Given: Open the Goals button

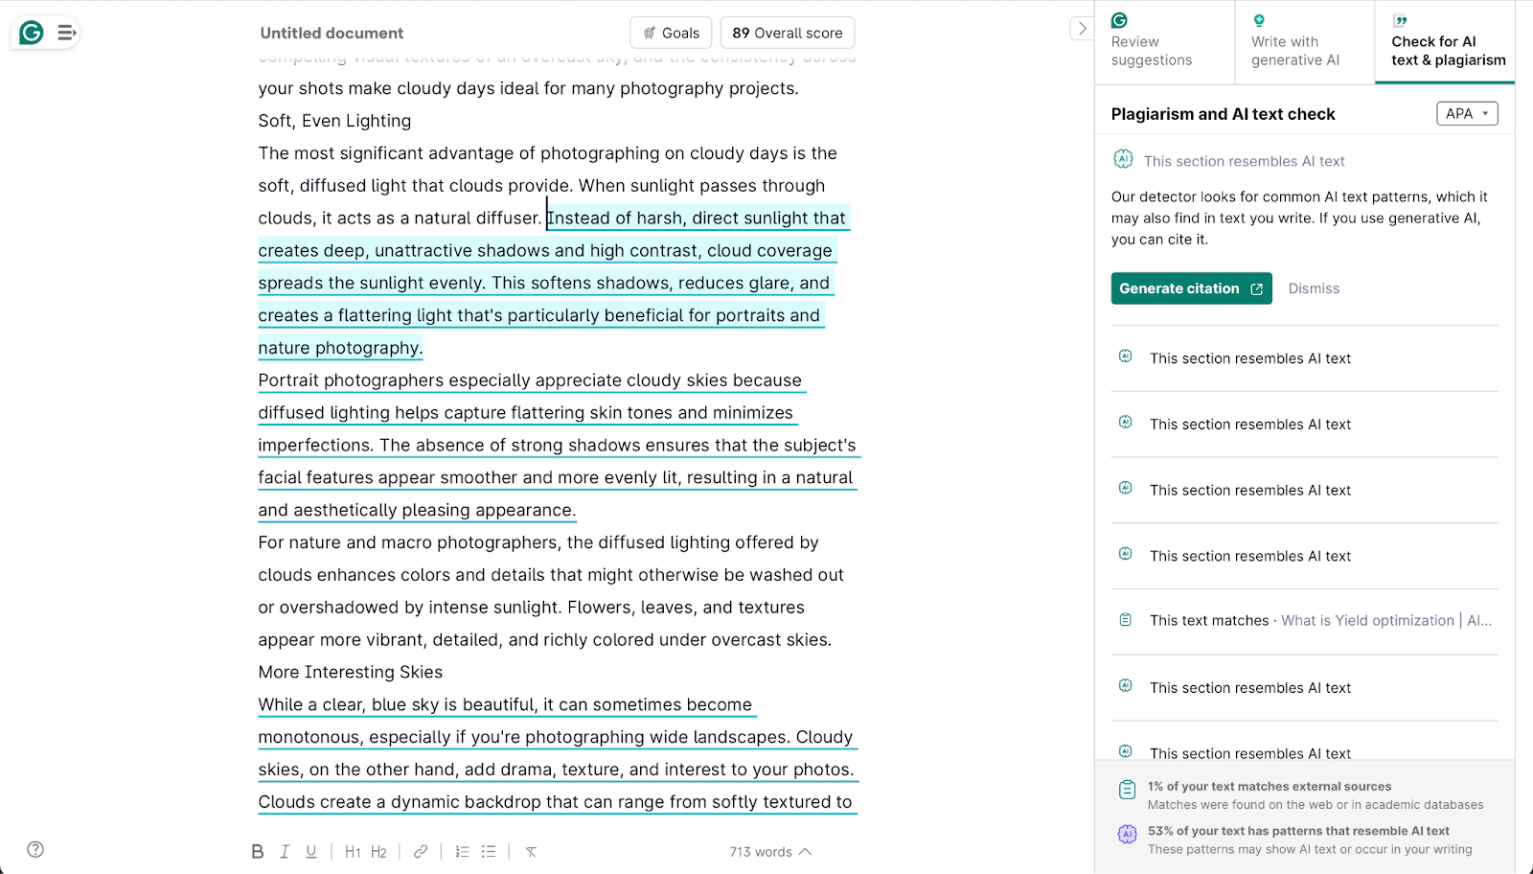Looking at the screenshot, I should tap(671, 33).
